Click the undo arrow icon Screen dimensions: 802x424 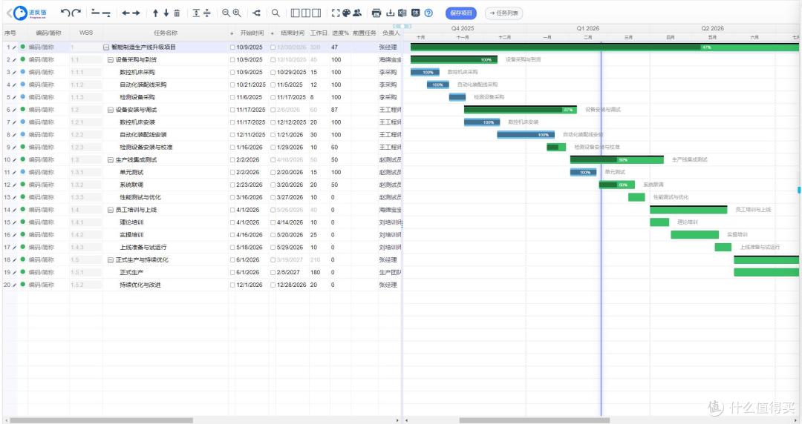point(65,13)
